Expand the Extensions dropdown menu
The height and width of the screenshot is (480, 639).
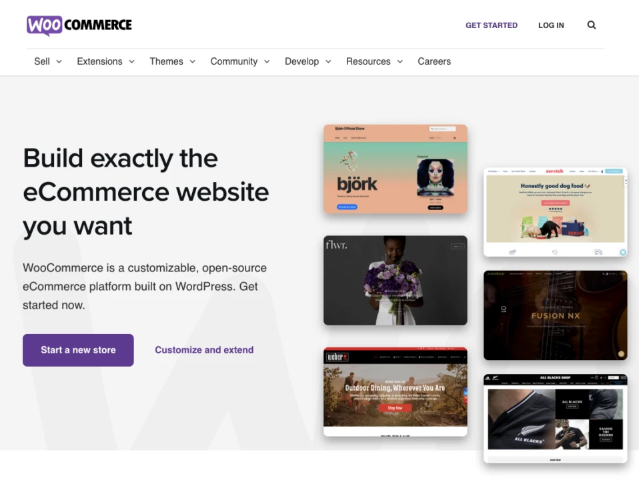105,61
